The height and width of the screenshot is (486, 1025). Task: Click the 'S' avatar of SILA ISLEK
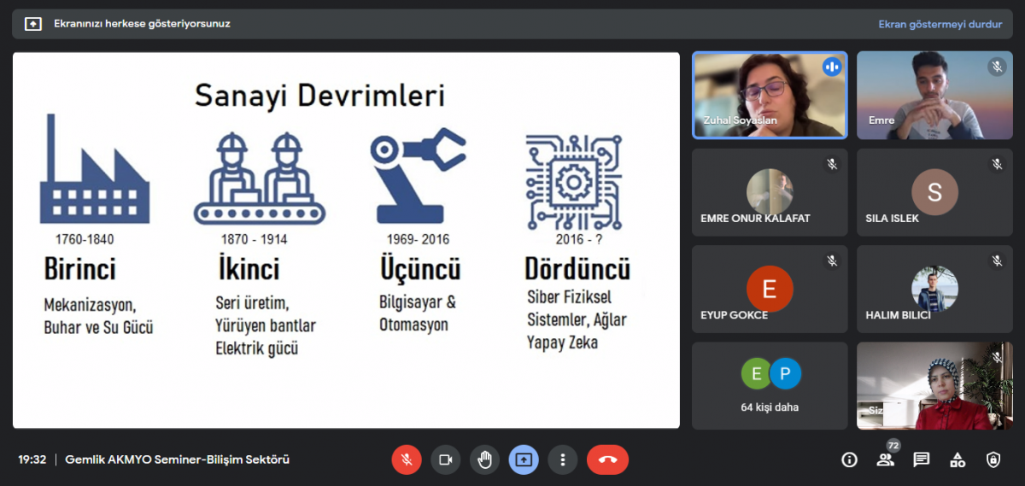pos(934,192)
